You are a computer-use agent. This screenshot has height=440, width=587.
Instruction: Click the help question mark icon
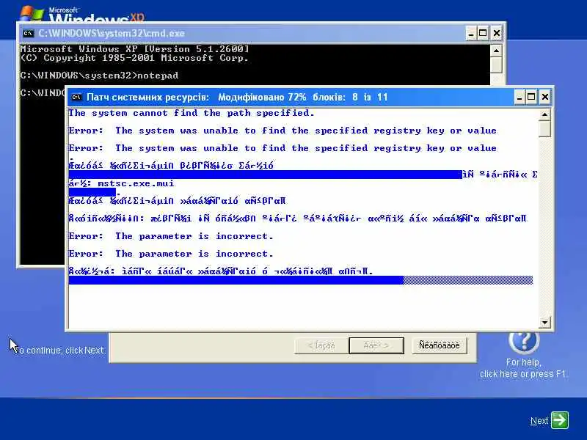[x=524, y=341]
